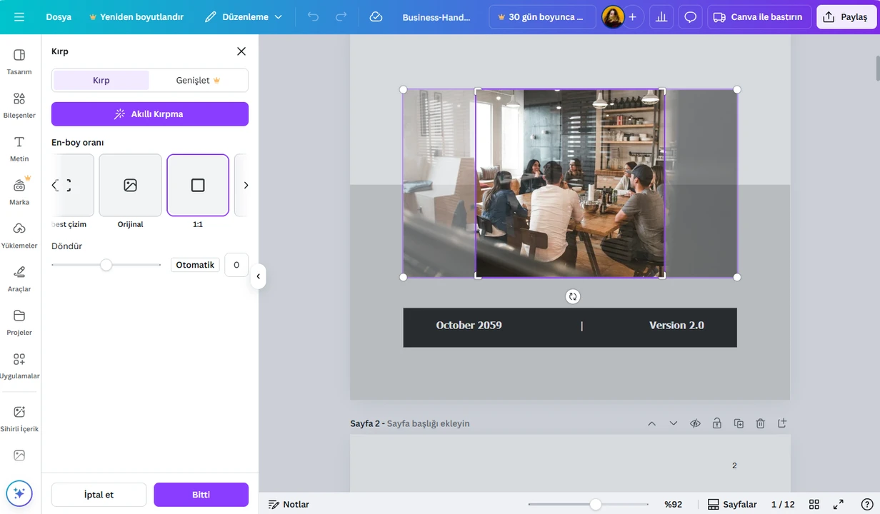Open Yeniden boyutlandır resize option
Screen dimensions: 880x514
click(x=136, y=16)
